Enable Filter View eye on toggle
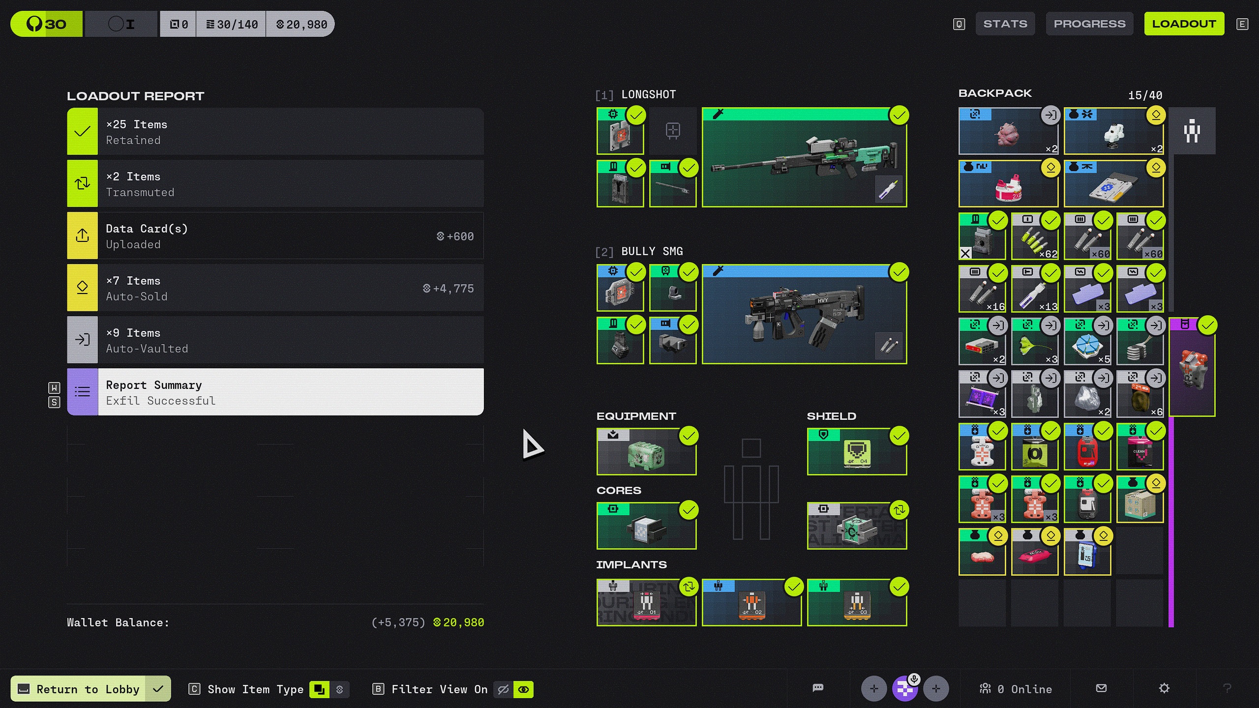The width and height of the screenshot is (1259, 708). (x=524, y=689)
